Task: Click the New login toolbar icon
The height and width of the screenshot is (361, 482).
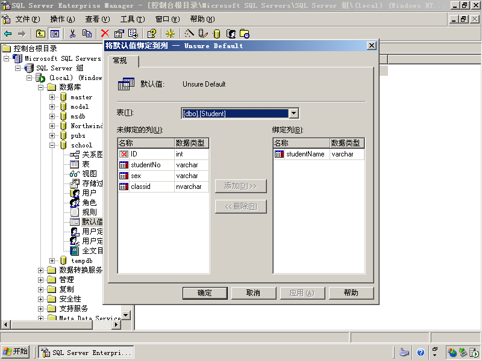Action: click(231, 34)
